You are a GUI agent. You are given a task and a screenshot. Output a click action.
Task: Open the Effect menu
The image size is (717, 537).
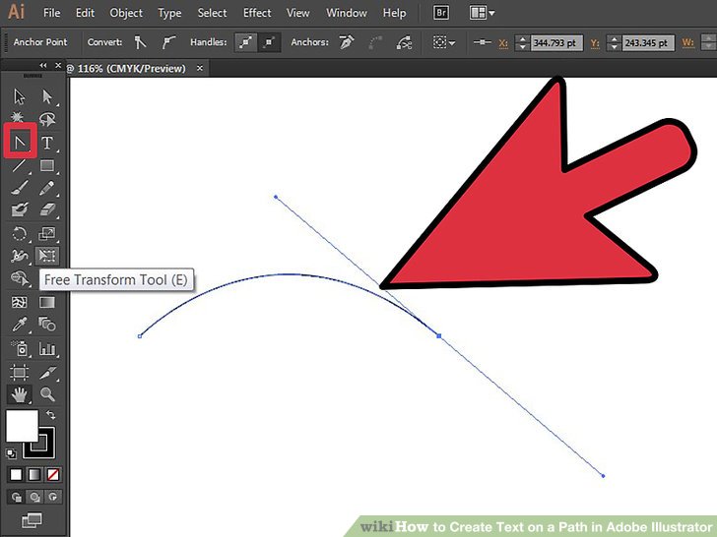click(257, 13)
